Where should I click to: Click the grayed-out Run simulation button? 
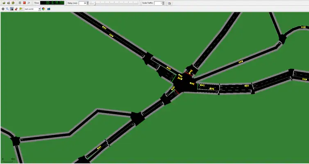[x=20, y=3]
